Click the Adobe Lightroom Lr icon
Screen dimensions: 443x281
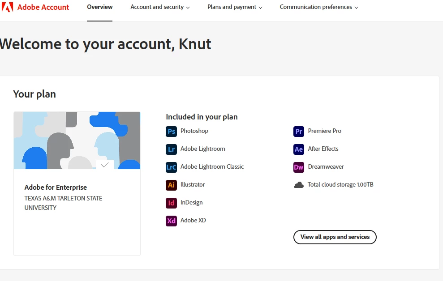pyautogui.click(x=171, y=149)
